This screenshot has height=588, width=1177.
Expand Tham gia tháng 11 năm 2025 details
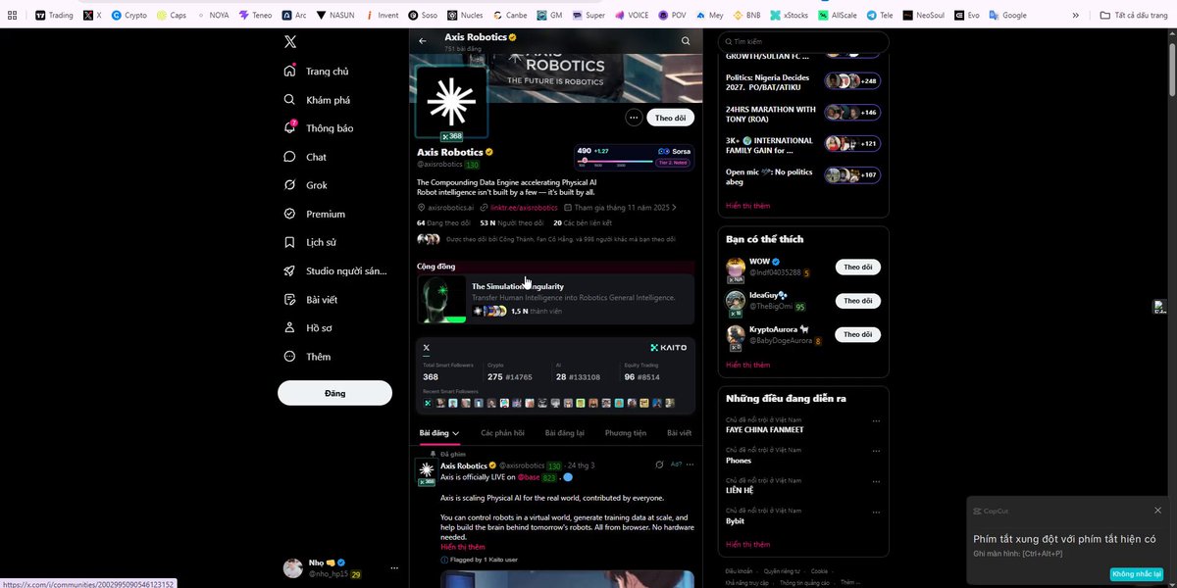620,208
